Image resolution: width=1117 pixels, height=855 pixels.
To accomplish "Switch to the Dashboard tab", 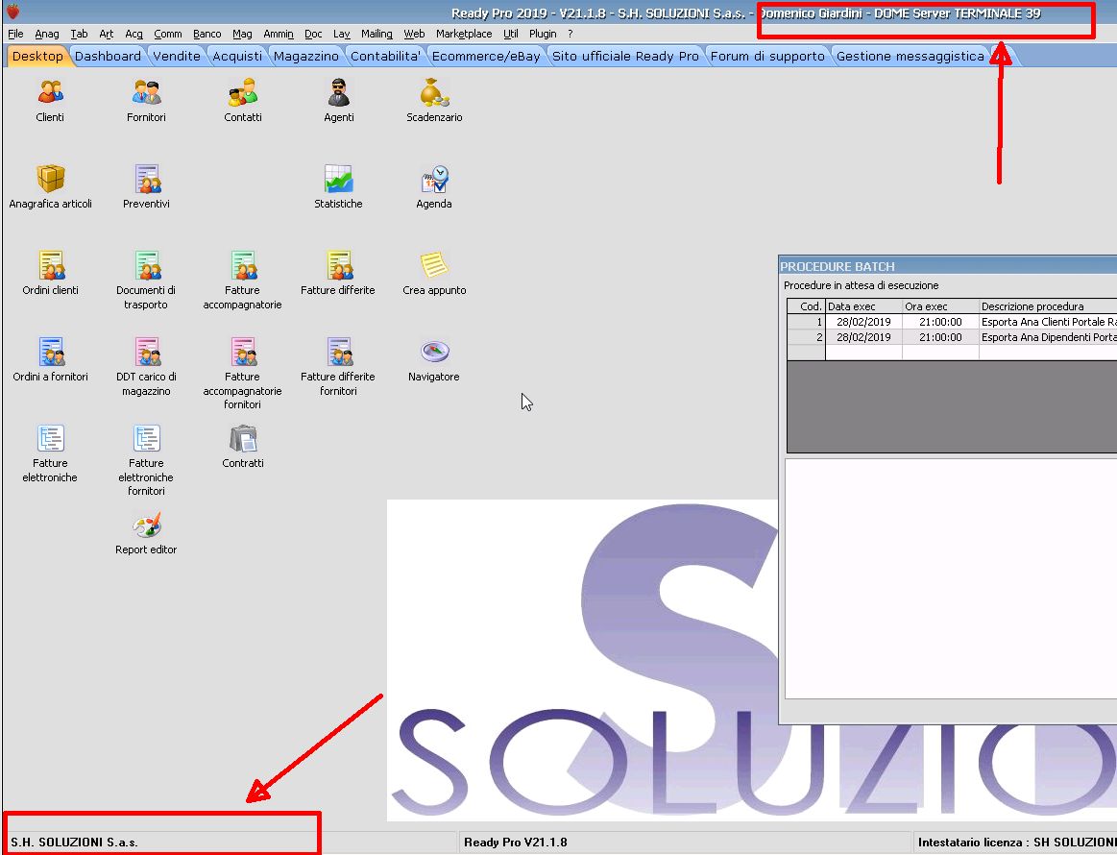I will (x=108, y=57).
